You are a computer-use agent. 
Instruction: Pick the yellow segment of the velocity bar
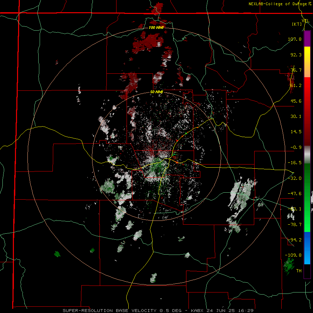(x=307, y=54)
